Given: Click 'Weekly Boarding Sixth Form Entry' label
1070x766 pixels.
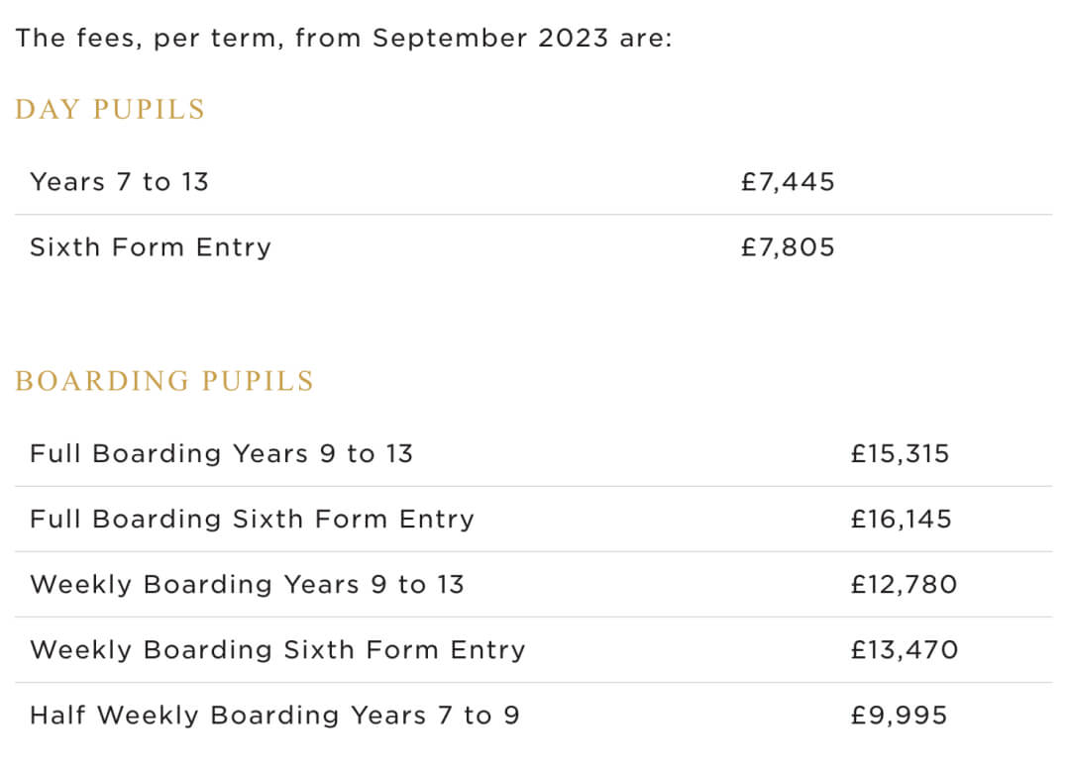Looking at the screenshot, I should coord(277,650).
